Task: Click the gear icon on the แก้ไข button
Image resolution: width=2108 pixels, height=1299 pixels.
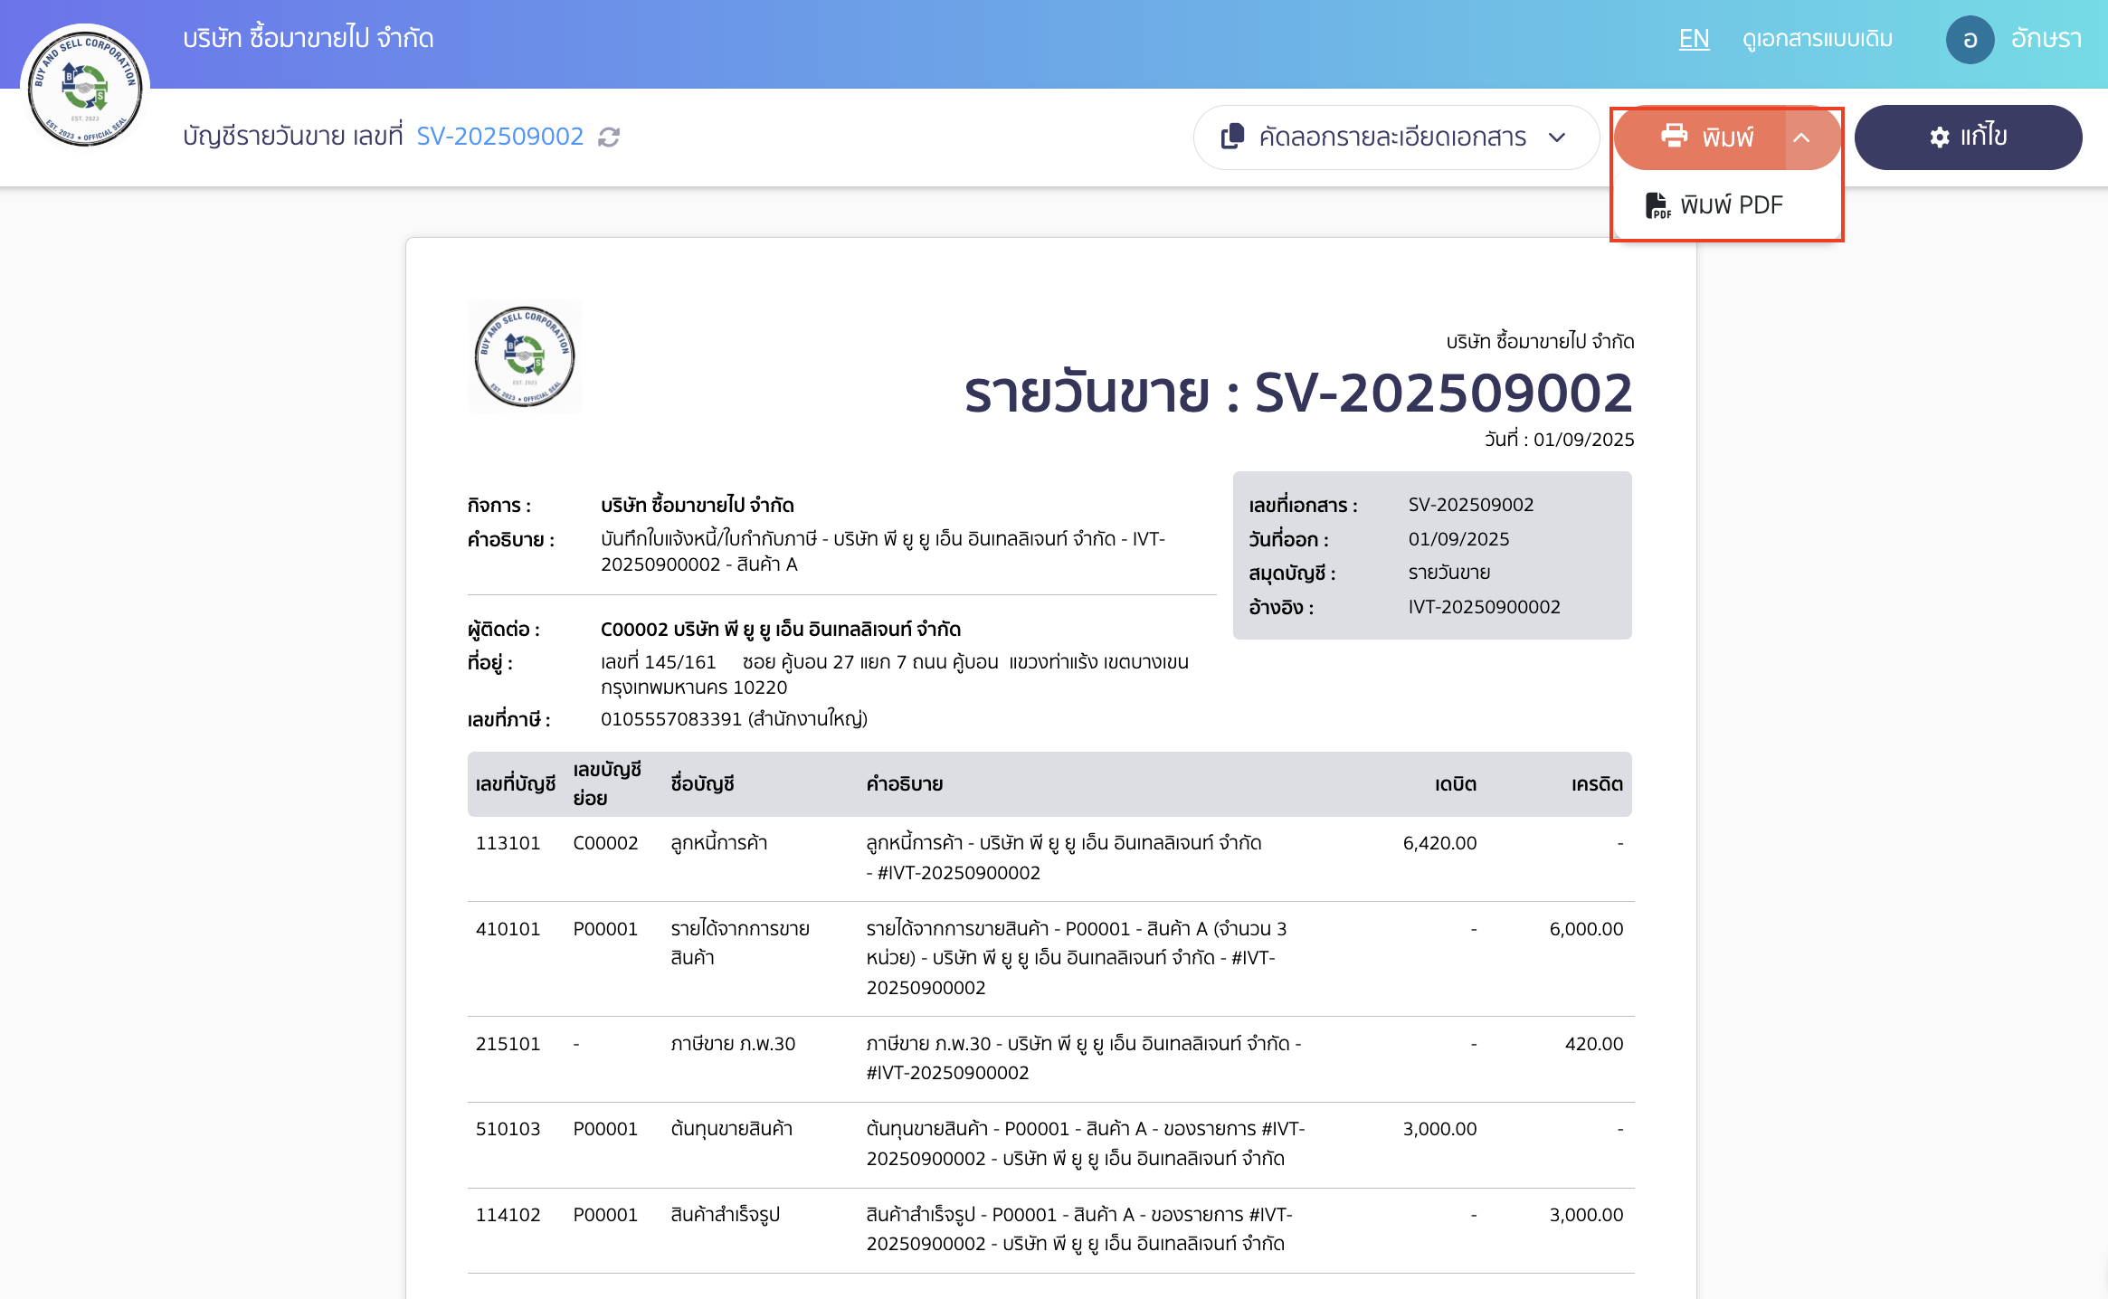Action: tap(1939, 137)
